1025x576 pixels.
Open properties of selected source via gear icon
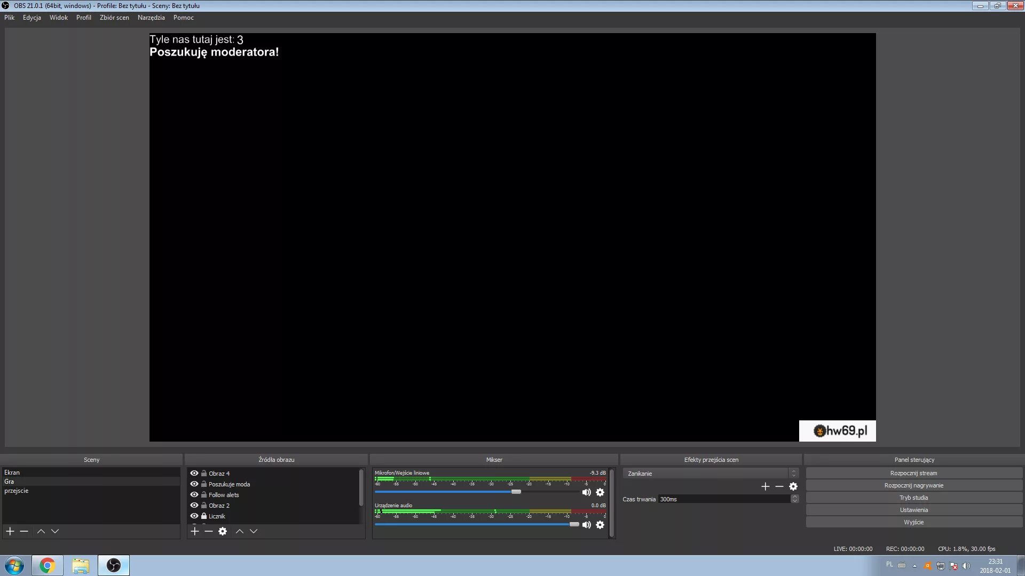[223, 531]
